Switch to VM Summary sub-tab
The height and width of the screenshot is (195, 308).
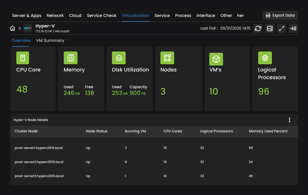50,41
